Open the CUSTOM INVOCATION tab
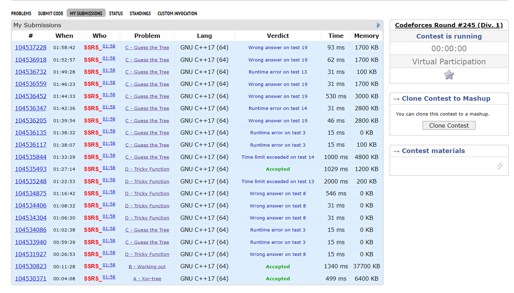Screen dimensions: 514x293 [x=177, y=14]
